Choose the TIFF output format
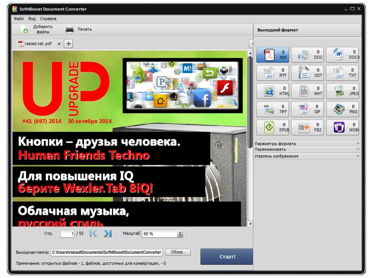 click(273, 109)
